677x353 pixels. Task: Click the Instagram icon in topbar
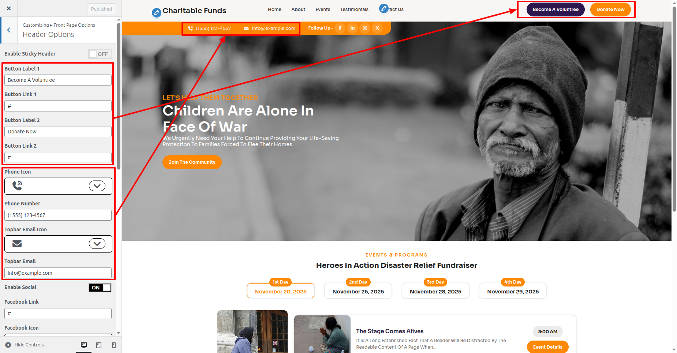365,28
